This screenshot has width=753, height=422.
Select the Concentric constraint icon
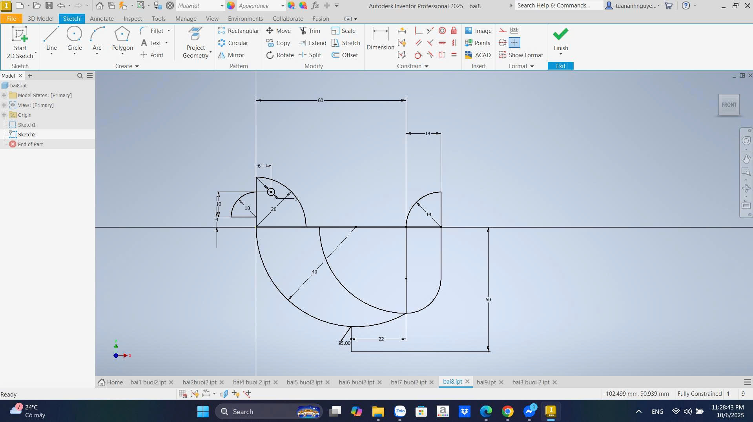click(x=442, y=31)
